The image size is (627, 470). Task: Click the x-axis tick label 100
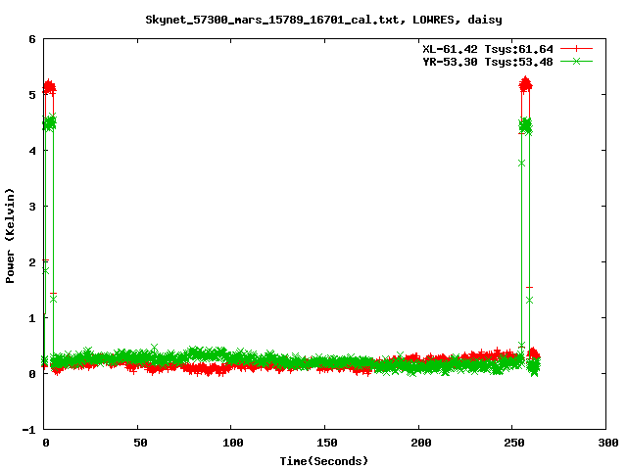tap(233, 443)
